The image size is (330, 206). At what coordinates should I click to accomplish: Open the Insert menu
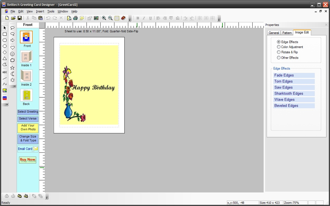(x=40, y=11)
